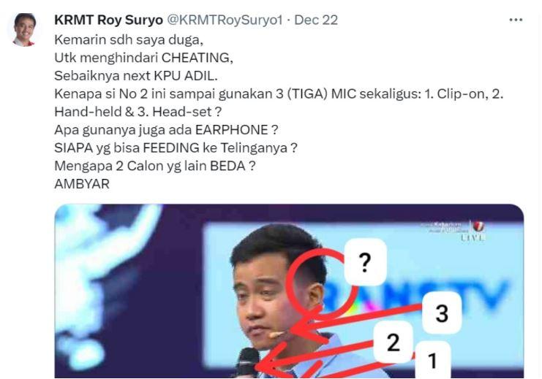The width and height of the screenshot is (542, 379).
Task: Select the number 1 label box
Action: (x=432, y=360)
